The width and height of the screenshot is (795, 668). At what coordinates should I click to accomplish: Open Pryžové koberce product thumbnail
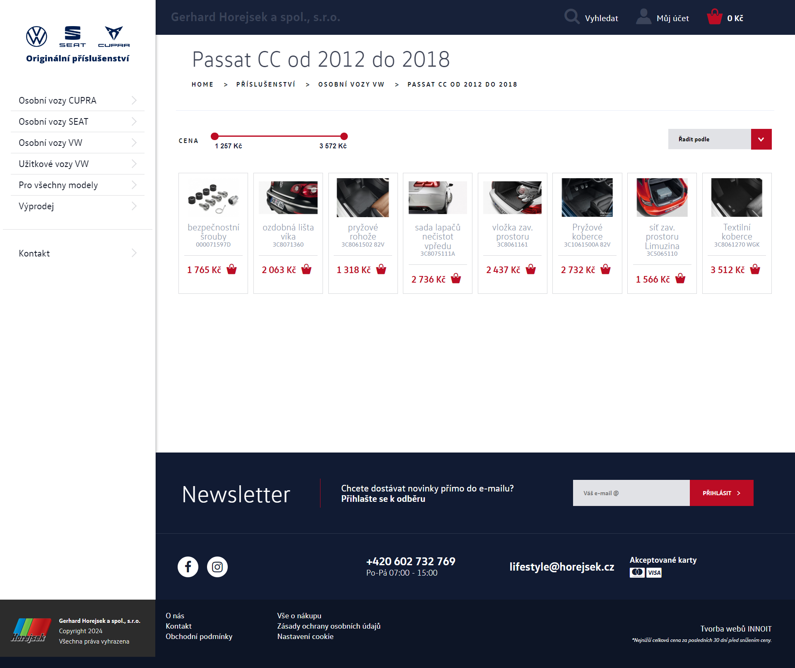[x=587, y=198]
